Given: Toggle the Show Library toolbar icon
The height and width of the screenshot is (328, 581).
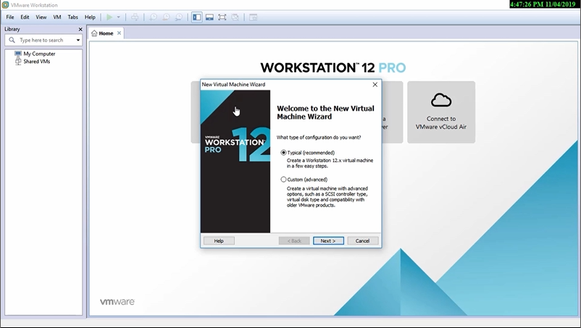Looking at the screenshot, I should pyautogui.click(x=197, y=17).
